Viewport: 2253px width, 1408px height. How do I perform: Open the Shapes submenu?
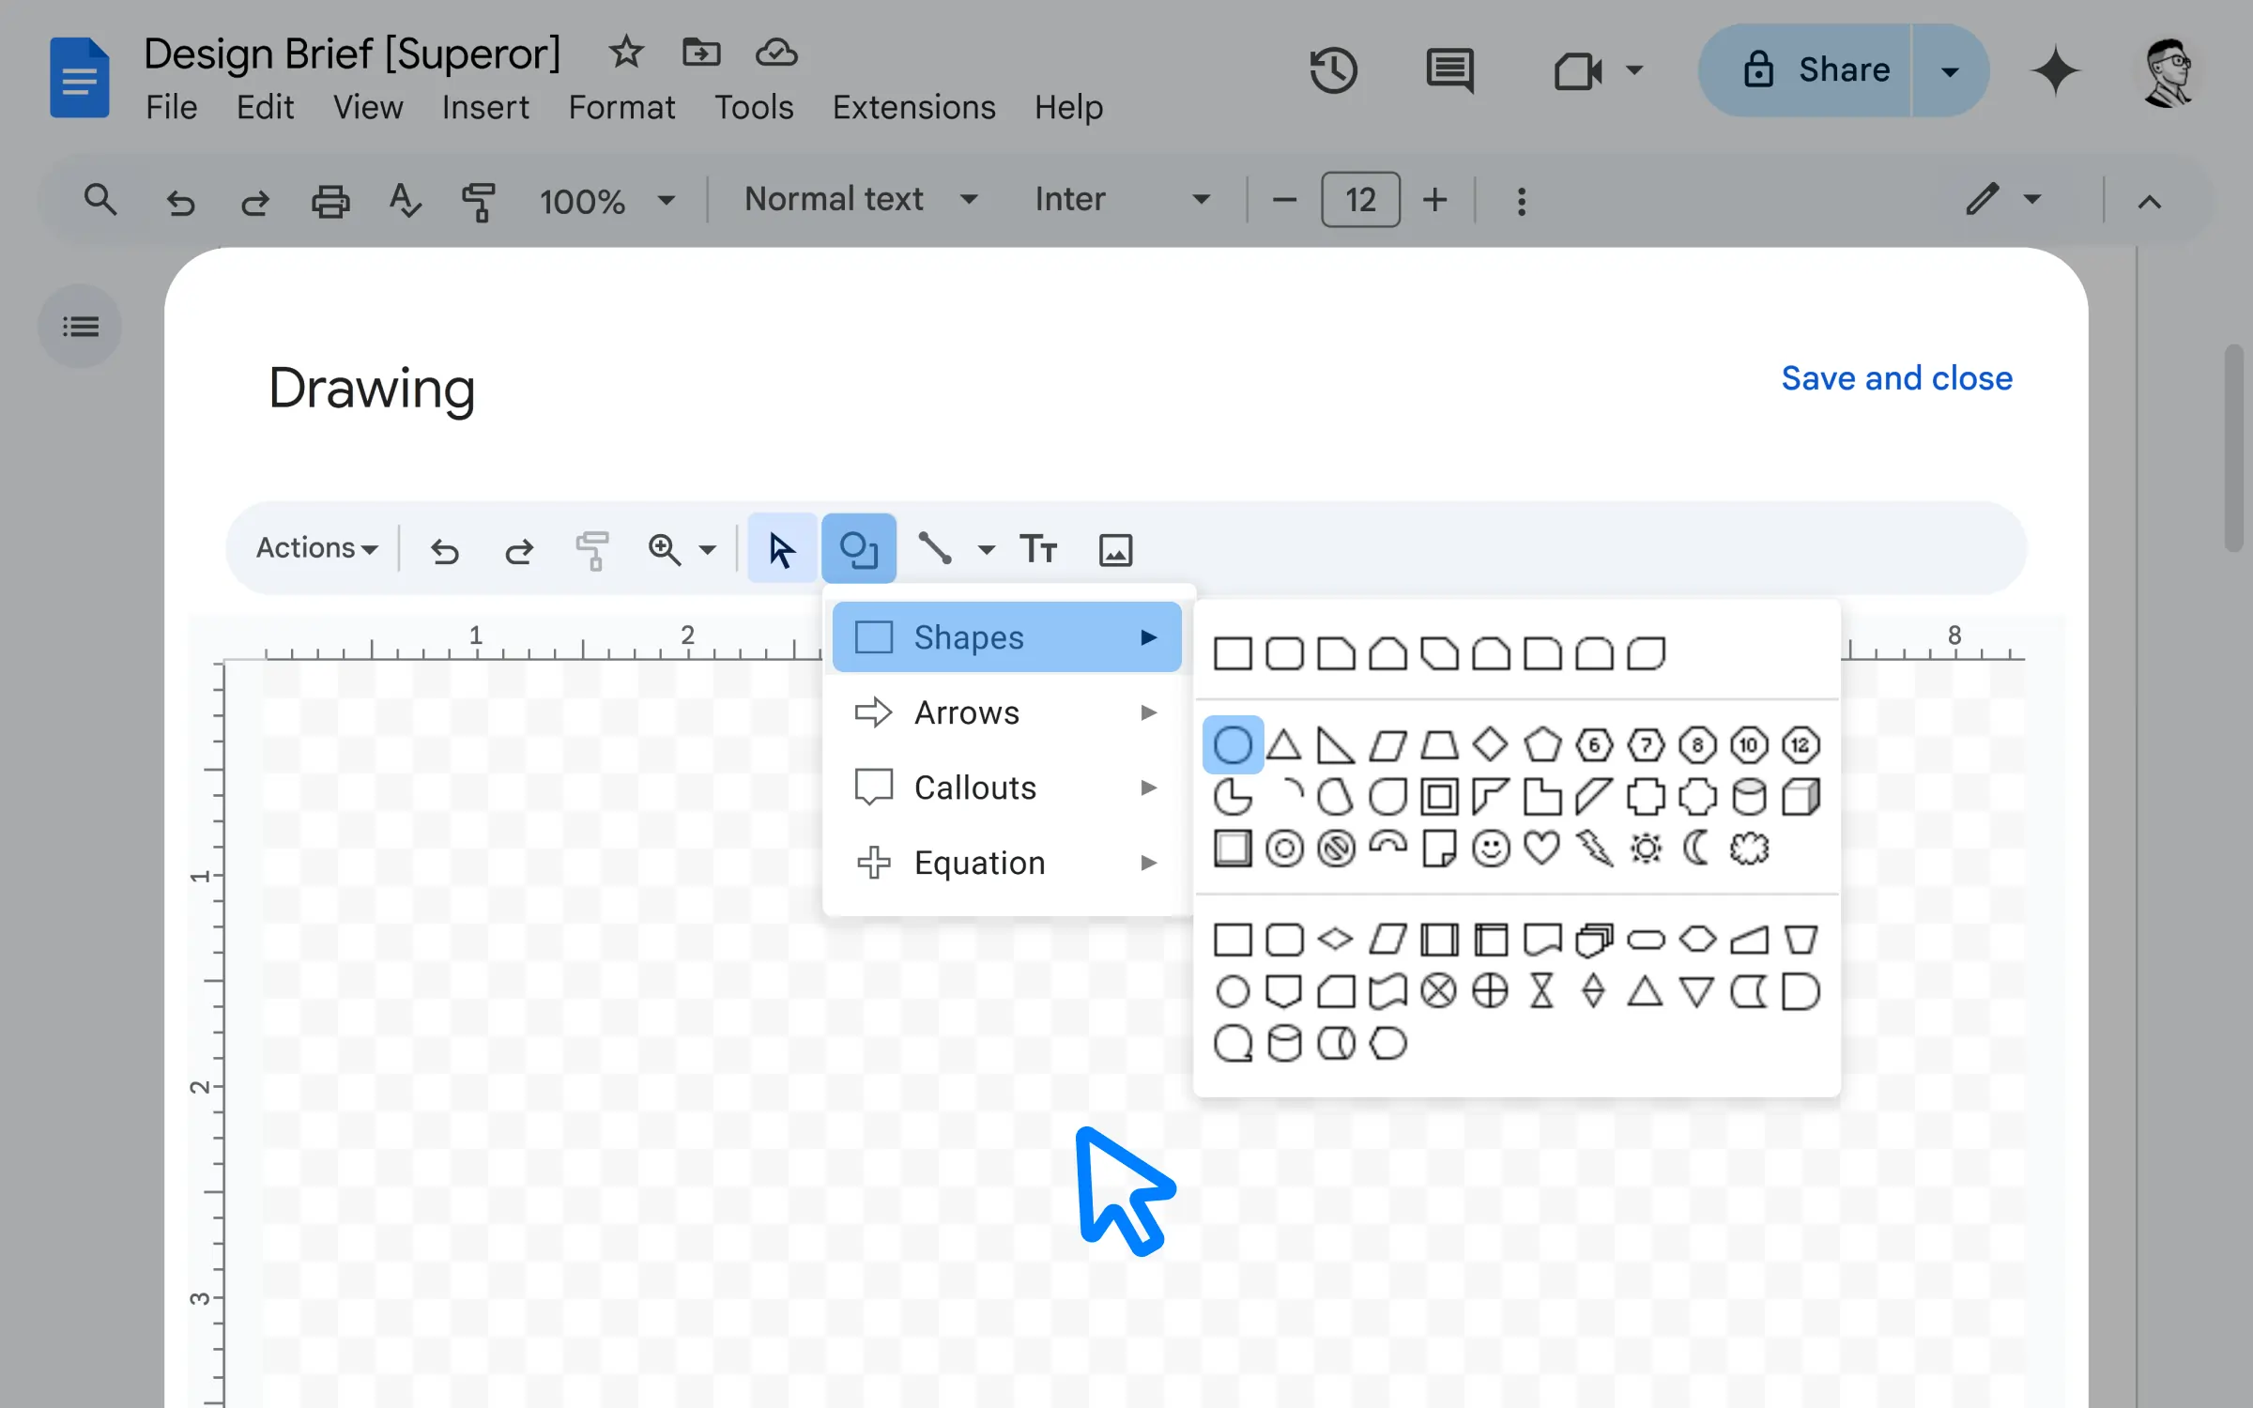coord(1003,635)
